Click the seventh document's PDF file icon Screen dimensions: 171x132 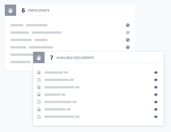(39, 117)
